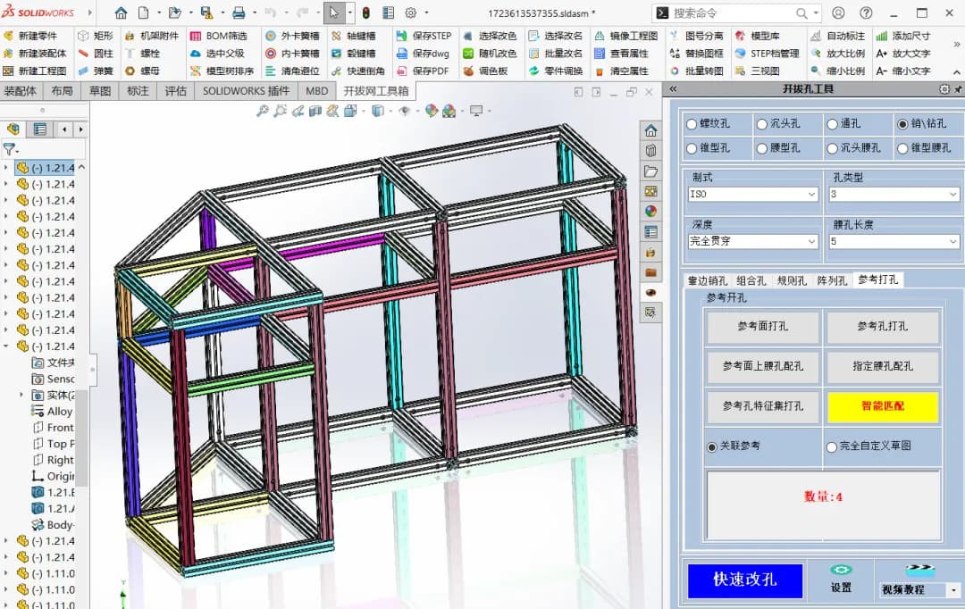
Task: Expand the 深度 完全贯穿 dropdown
Action: (752, 242)
